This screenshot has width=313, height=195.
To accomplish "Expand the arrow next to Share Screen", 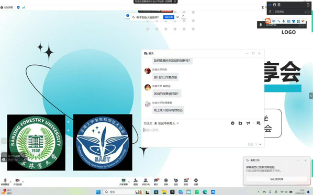I will tap(129, 181).
